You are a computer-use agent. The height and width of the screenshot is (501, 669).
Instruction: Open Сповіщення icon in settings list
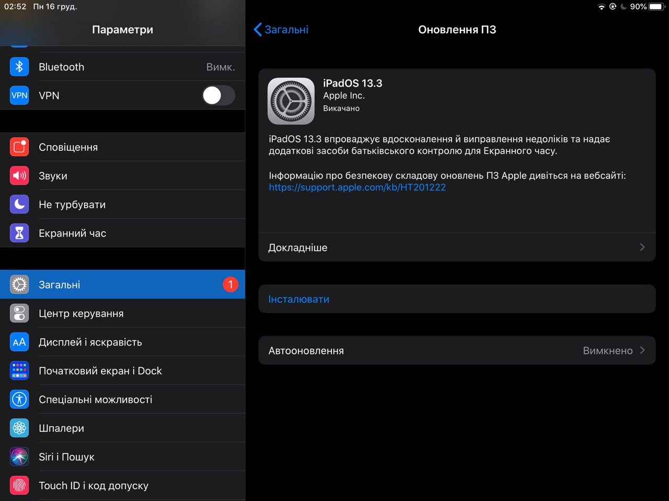(x=19, y=147)
